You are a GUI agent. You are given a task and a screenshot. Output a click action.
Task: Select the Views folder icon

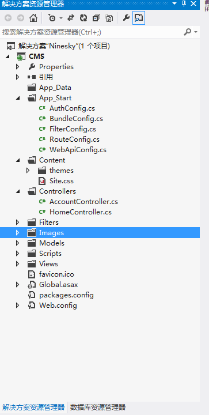tap(32, 264)
